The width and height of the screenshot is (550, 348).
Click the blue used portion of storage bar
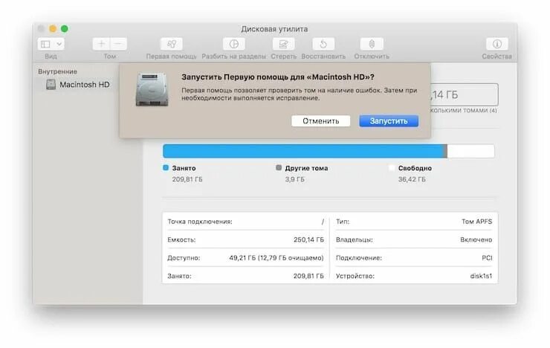[x=303, y=151]
